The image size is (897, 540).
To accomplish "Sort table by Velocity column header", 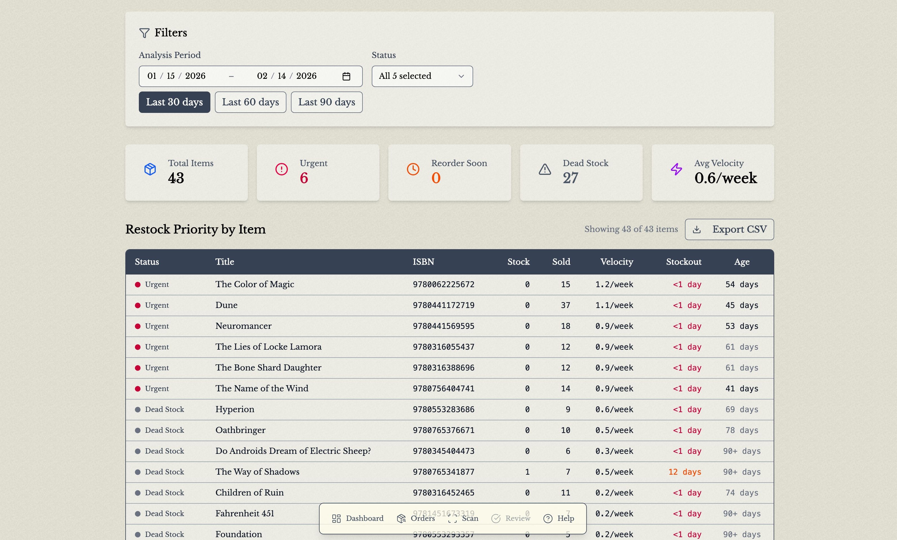I will [x=616, y=262].
